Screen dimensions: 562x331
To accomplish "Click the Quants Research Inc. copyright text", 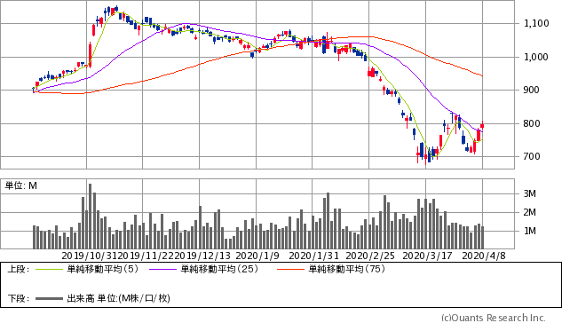I will [494, 318].
